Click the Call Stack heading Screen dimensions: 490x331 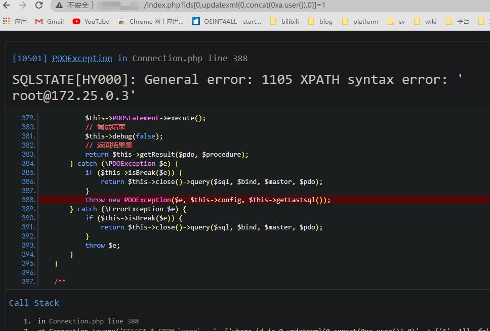pos(34,303)
